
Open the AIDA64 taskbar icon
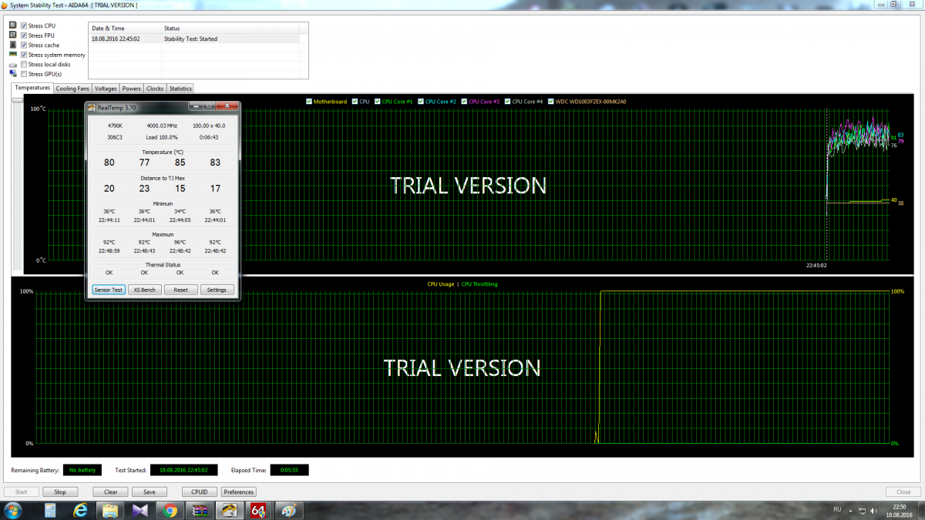258,511
